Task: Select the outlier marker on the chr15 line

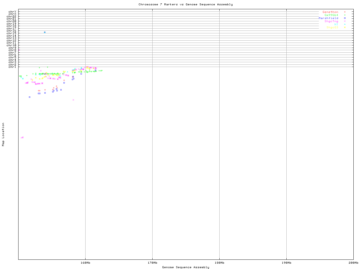Action: tap(45, 32)
